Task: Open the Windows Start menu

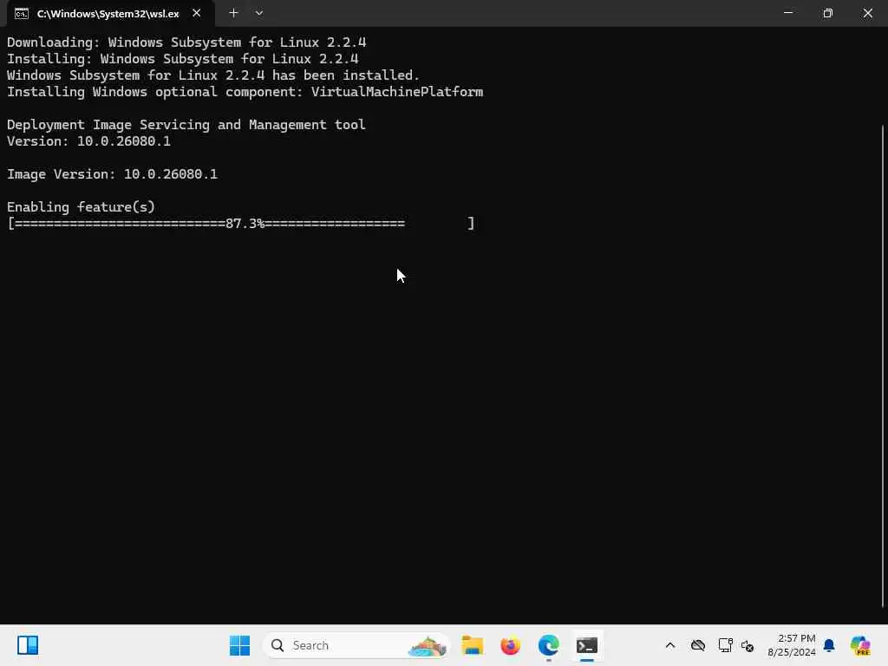Action: point(239,645)
